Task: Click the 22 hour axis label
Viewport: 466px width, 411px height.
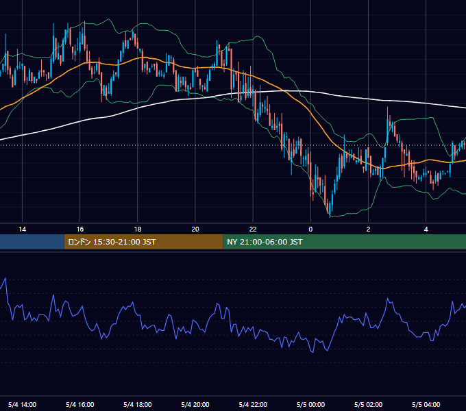Action: (x=253, y=229)
